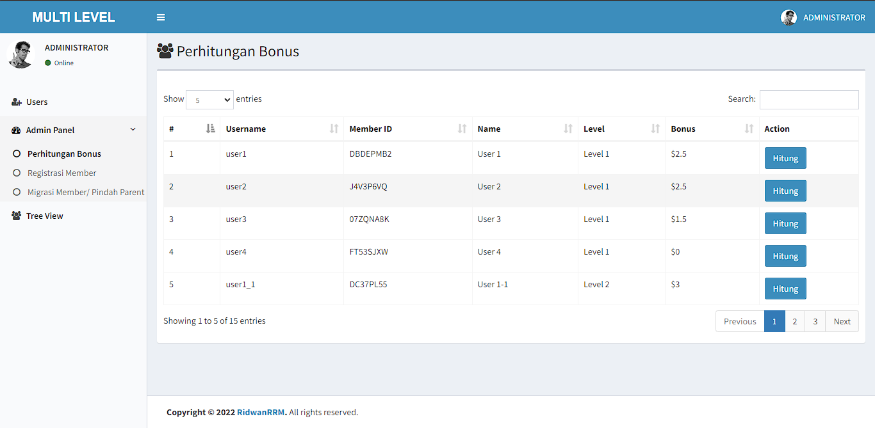Click Showing 1 to 5 of 15 entries
The width and height of the screenshot is (875, 428).
(215, 321)
